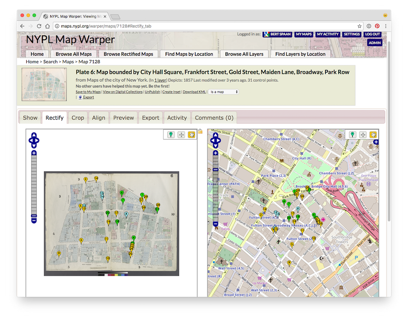The height and width of the screenshot is (321, 408).
Task: Click control point 3 on base map
Action: (x=292, y=245)
